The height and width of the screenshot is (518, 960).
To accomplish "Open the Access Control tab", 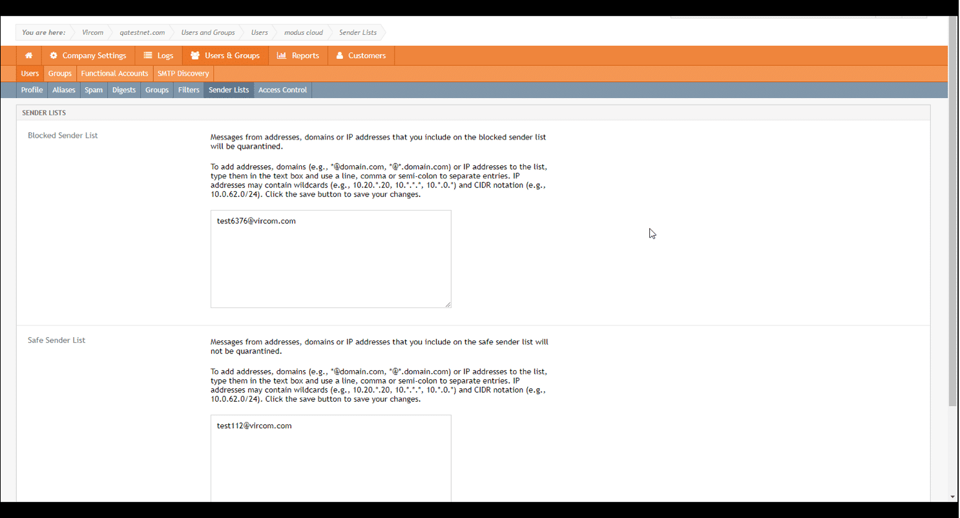I will click(282, 90).
